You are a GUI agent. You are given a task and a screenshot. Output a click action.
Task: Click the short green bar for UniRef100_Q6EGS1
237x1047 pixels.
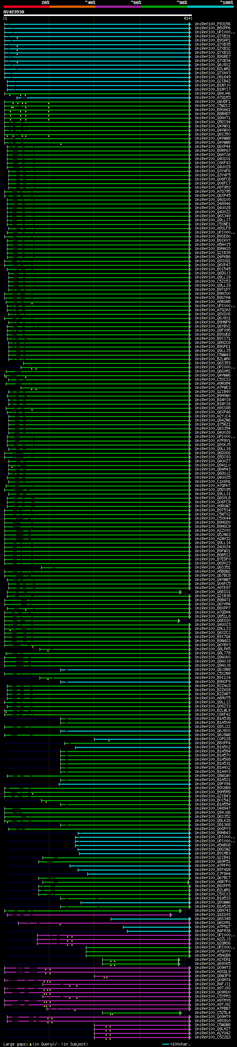pos(94,592)
